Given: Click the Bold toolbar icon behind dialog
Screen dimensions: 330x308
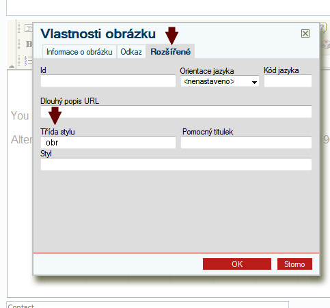Looking at the screenshot, I should 29,44.
